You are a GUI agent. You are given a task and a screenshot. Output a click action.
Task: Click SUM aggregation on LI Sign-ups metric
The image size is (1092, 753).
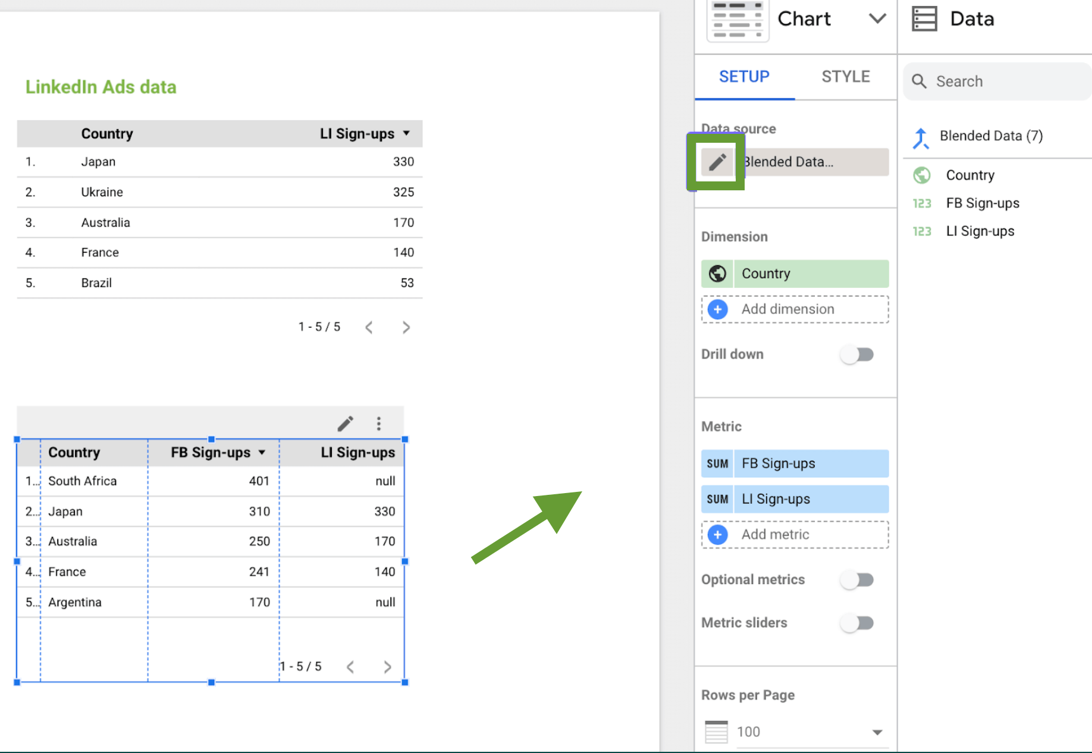pyautogui.click(x=717, y=500)
